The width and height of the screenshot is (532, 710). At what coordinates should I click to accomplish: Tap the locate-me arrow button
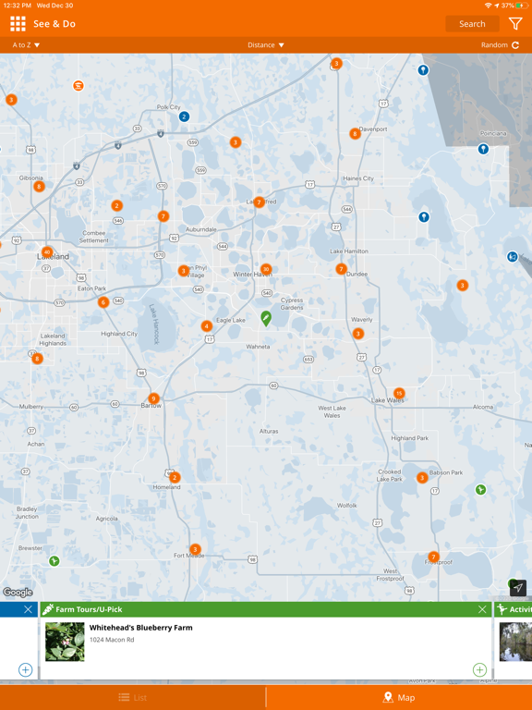tap(518, 587)
